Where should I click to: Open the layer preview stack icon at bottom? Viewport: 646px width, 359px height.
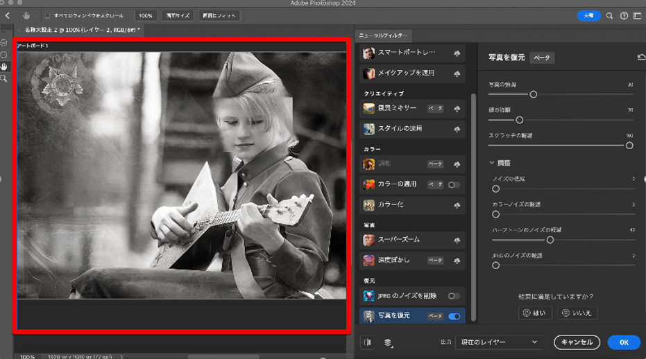pos(387,342)
